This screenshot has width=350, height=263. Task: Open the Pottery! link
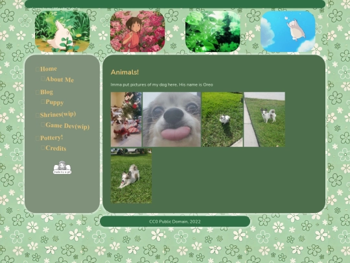pos(52,138)
